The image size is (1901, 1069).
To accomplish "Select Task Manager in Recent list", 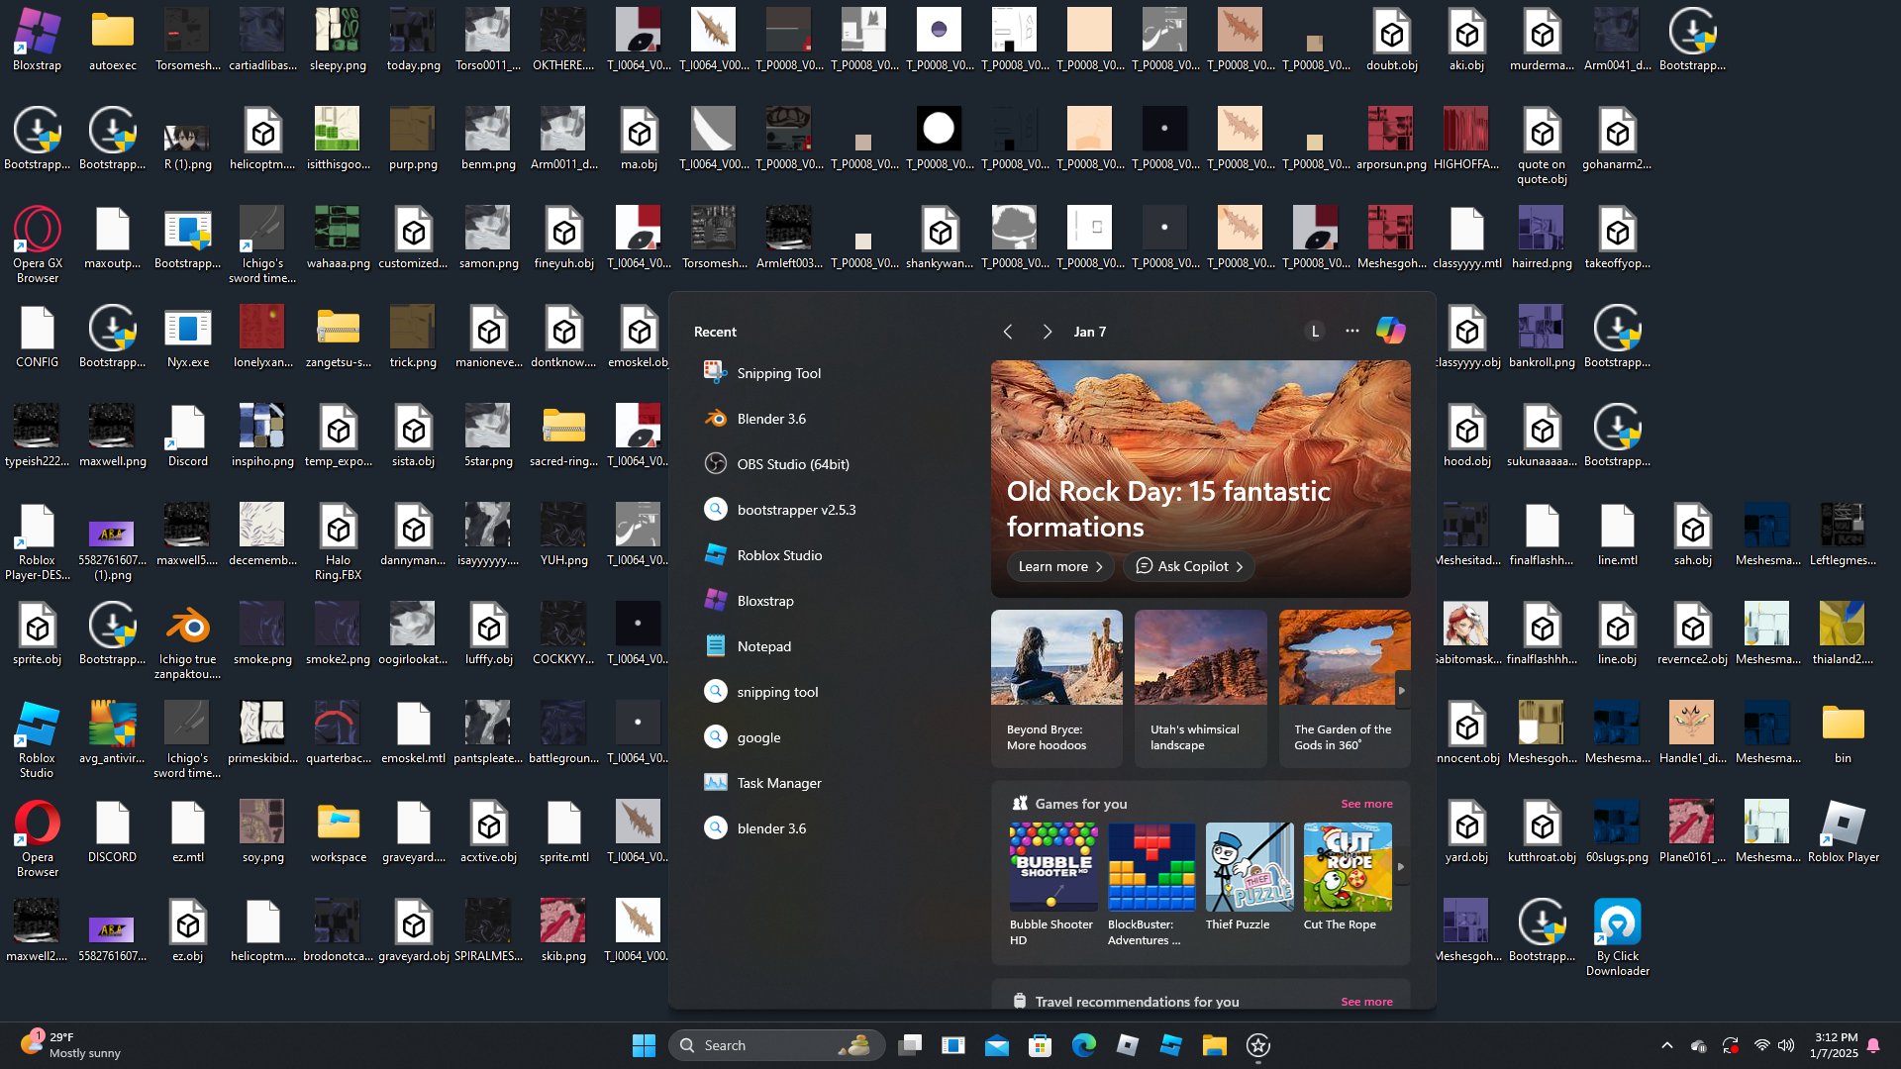I will (x=778, y=783).
